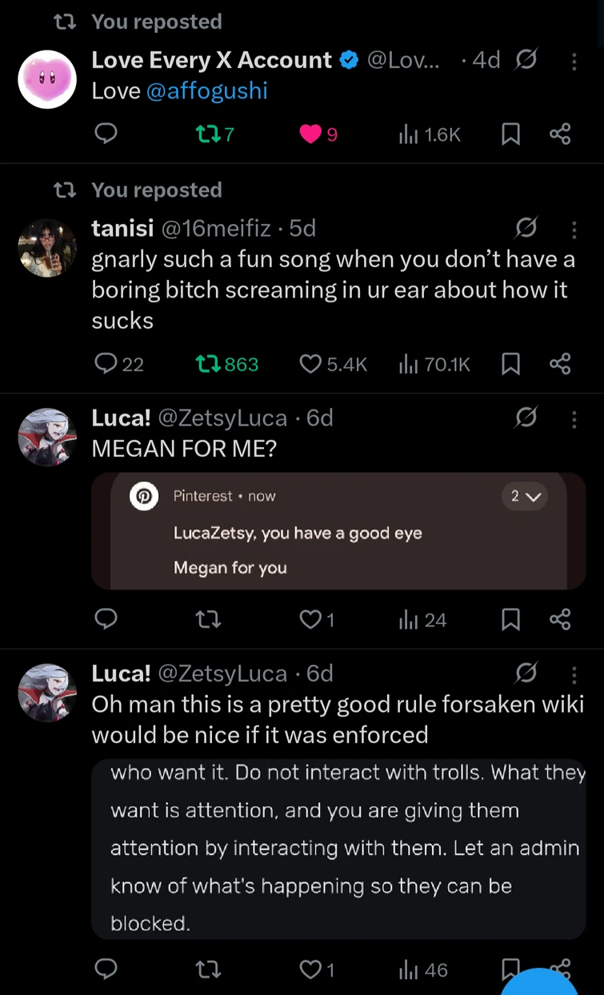Screen dimensions: 604x995
Task: Like the forsaken wiki rule post
Action: pos(310,969)
